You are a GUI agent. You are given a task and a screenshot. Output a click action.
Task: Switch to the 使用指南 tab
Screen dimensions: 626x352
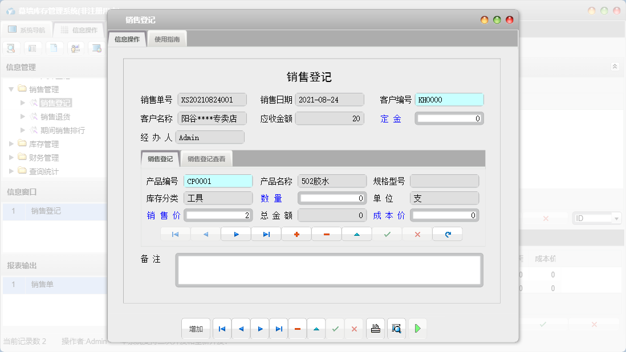click(166, 39)
